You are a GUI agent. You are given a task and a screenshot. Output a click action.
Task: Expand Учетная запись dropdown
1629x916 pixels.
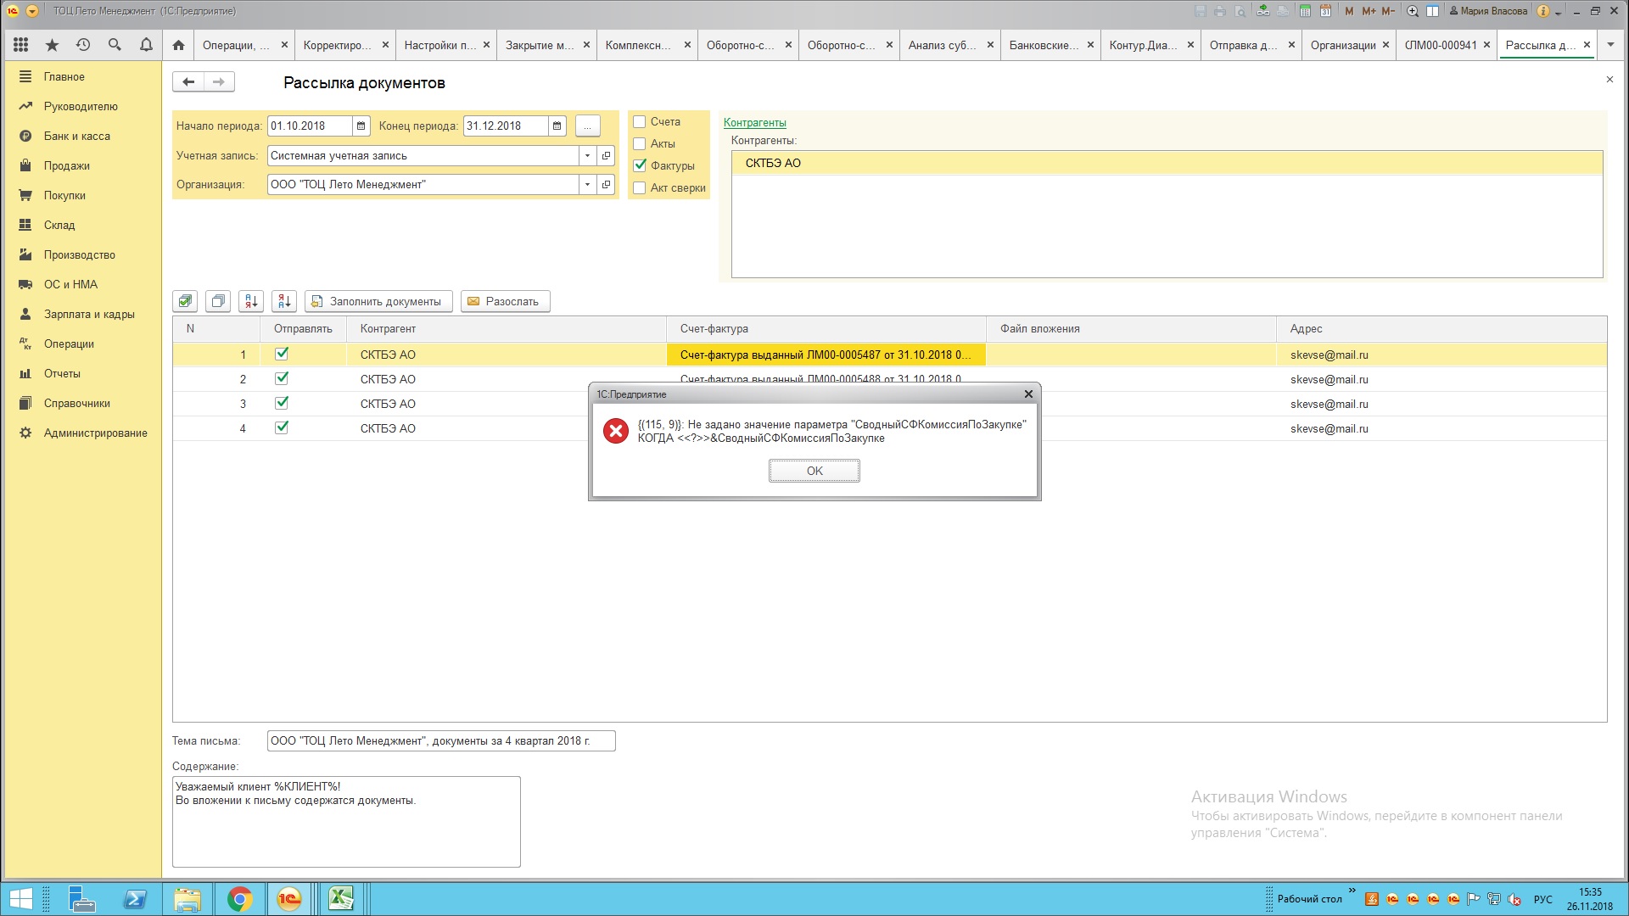click(587, 156)
